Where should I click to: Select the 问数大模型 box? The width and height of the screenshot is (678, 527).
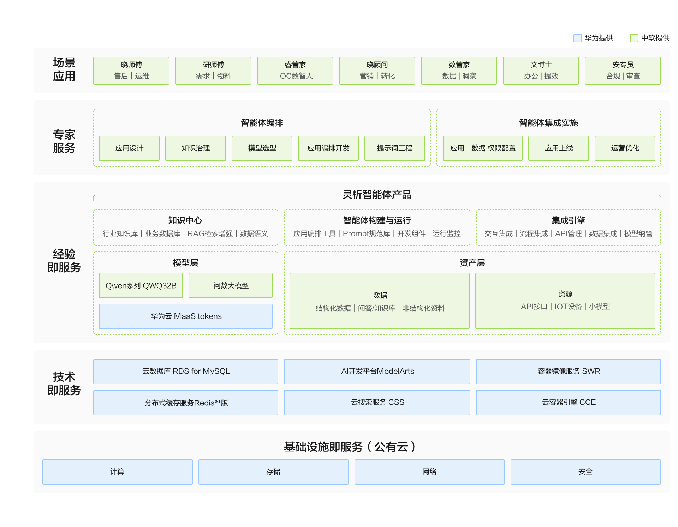click(230, 285)
